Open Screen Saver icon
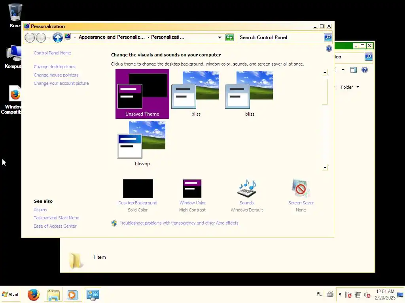 tap(301, 189)
